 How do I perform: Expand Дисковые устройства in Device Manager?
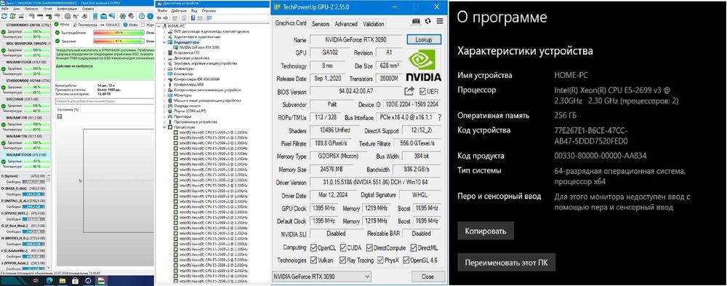[x=164, y=58]
